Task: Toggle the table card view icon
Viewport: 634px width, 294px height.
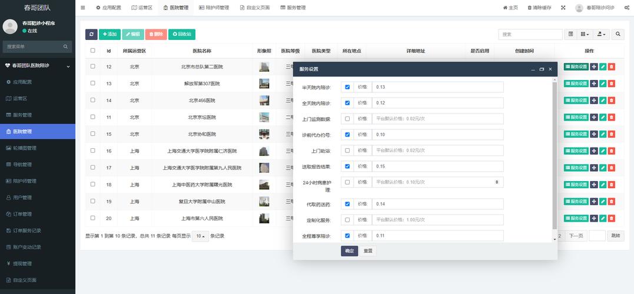Action: pos(570,34)
